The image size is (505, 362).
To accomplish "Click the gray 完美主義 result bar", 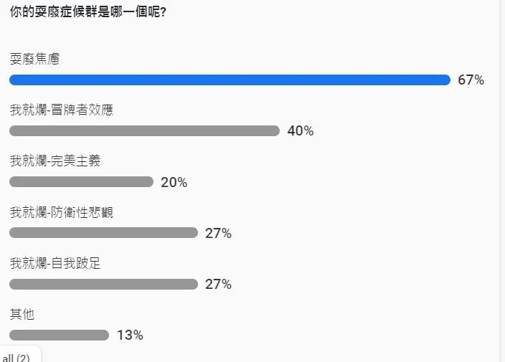I will coord(81,182).
